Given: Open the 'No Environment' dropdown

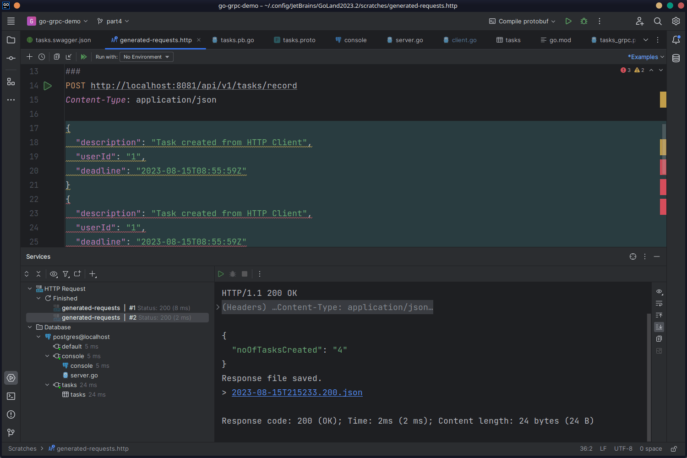Looking at the screenshot, I should tap(146, 57).
